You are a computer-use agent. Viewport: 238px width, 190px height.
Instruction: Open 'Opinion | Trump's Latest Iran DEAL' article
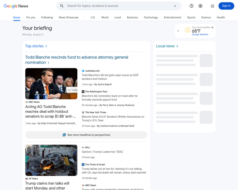point(103,152)
